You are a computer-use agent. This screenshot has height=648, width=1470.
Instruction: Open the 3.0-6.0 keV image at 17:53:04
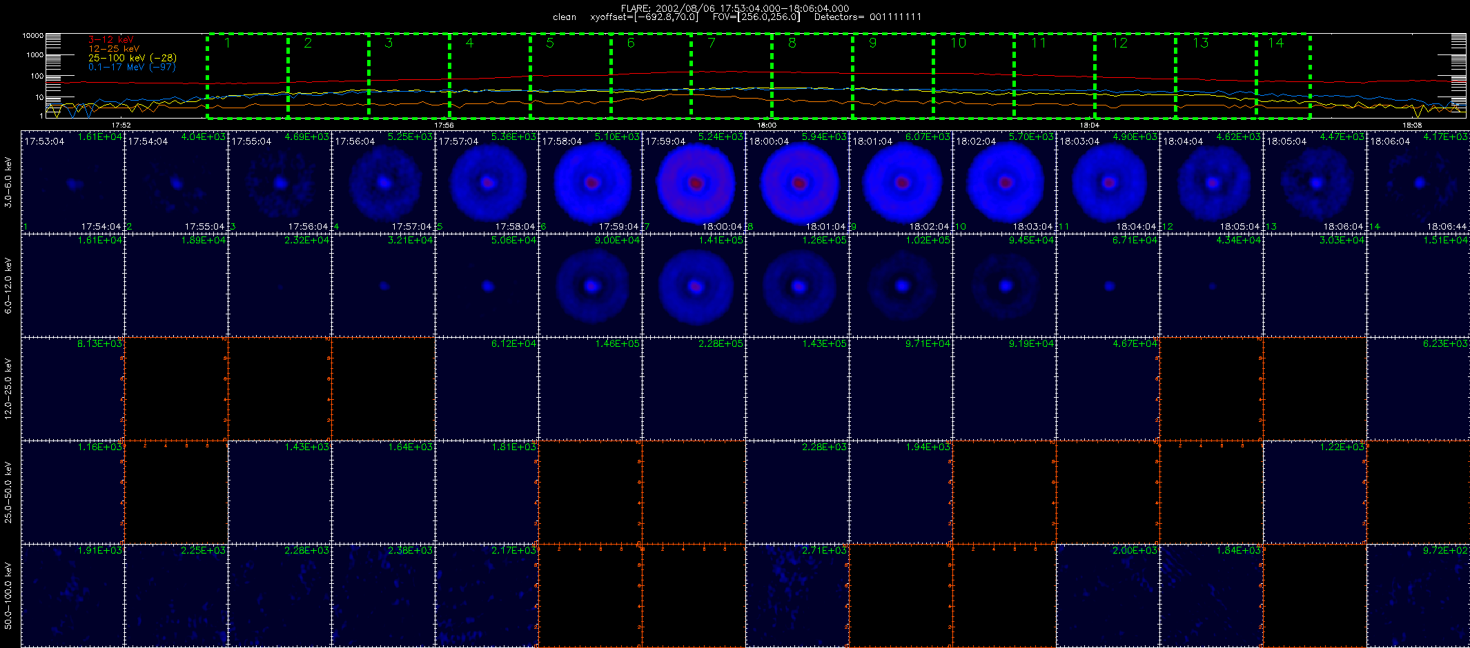point(72,182)
